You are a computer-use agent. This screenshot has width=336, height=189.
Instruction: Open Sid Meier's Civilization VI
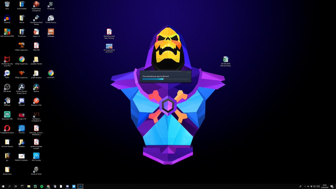(36, 116)
